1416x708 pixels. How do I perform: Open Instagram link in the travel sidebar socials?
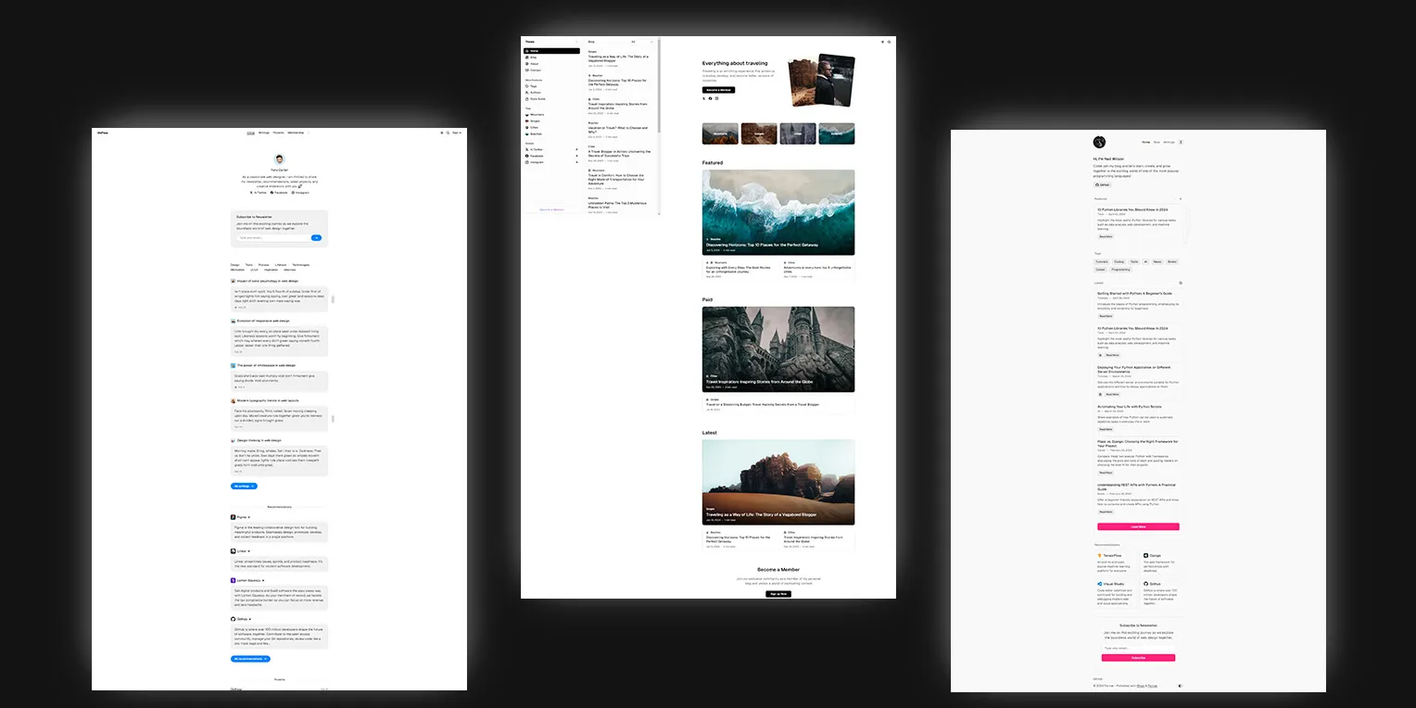pyautogui.click(x=552, y=162)
